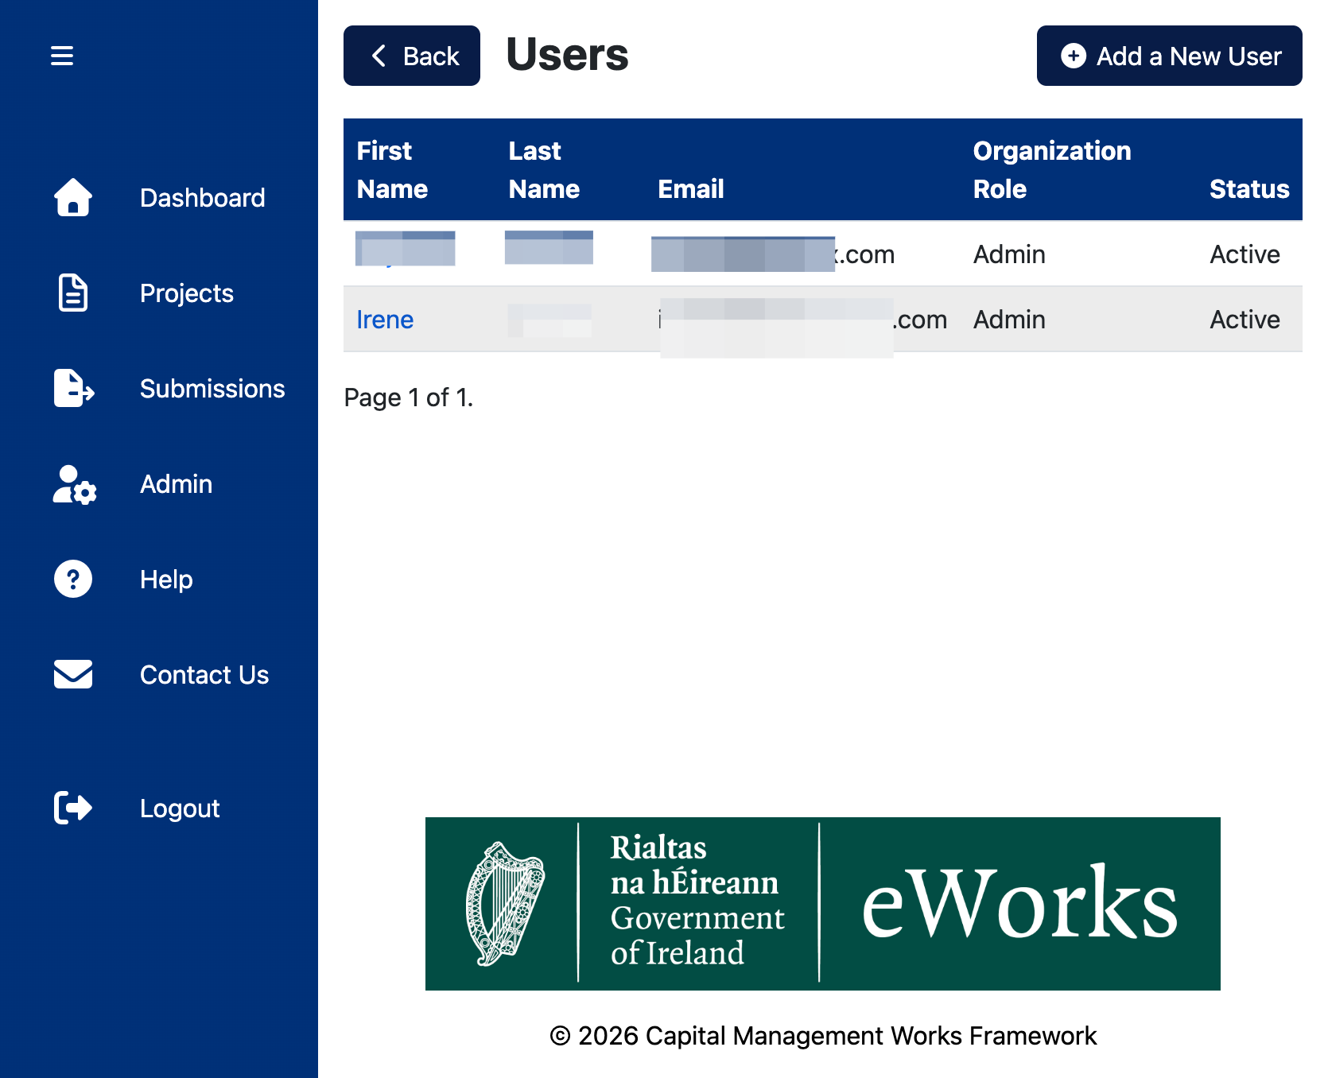
Task: Go to the Submissions menu item
Action: click(x=212, y=389)
